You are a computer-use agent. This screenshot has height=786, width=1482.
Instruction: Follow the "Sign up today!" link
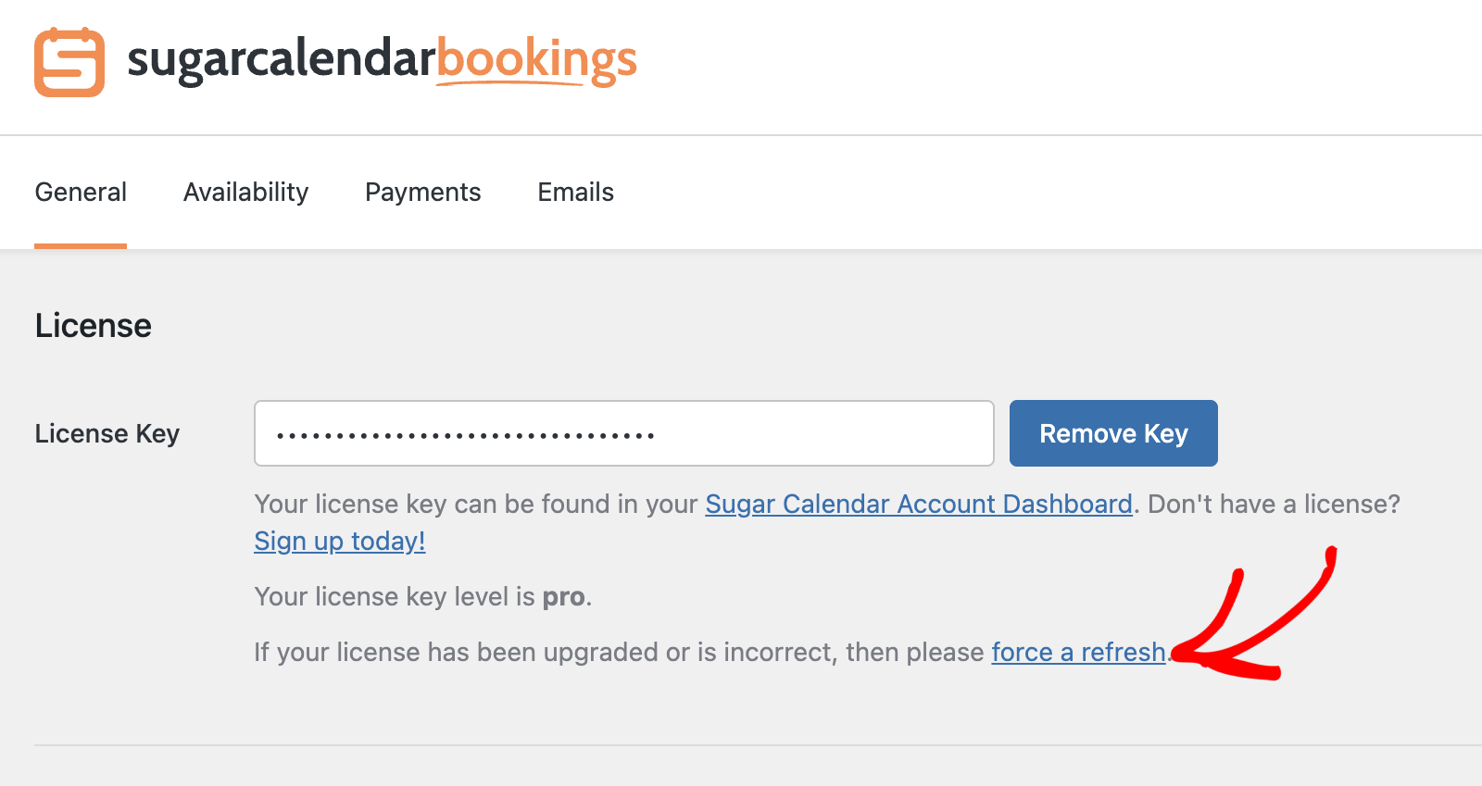coord(340,542)
